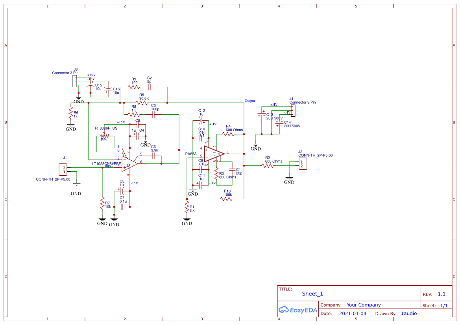Select connector J1 CONN-TH_2P-P5.00 symbol

click(x=63, y=169)
